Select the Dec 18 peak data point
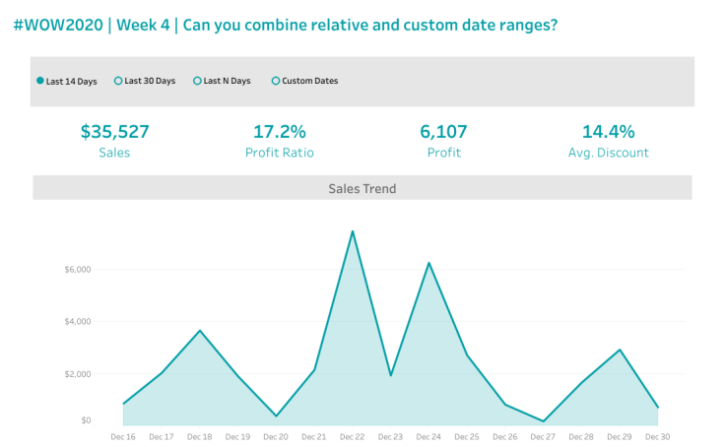Screen dimensions: 725x447 (200, 330)
